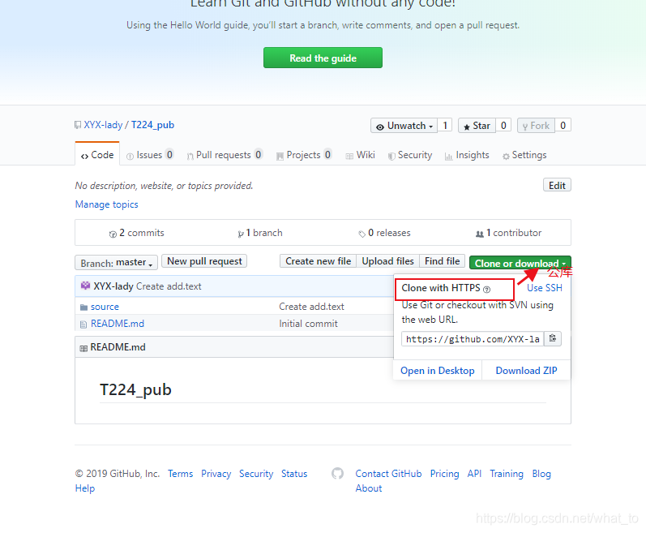646x533 pixels.
Task: Open the Settings tab
Action: [524, 155]
